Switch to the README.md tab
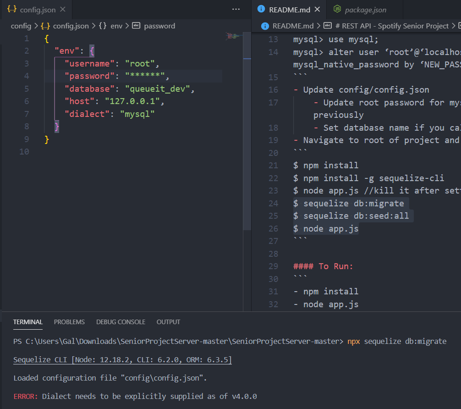The image size is (461, 409). coord(289,10)
